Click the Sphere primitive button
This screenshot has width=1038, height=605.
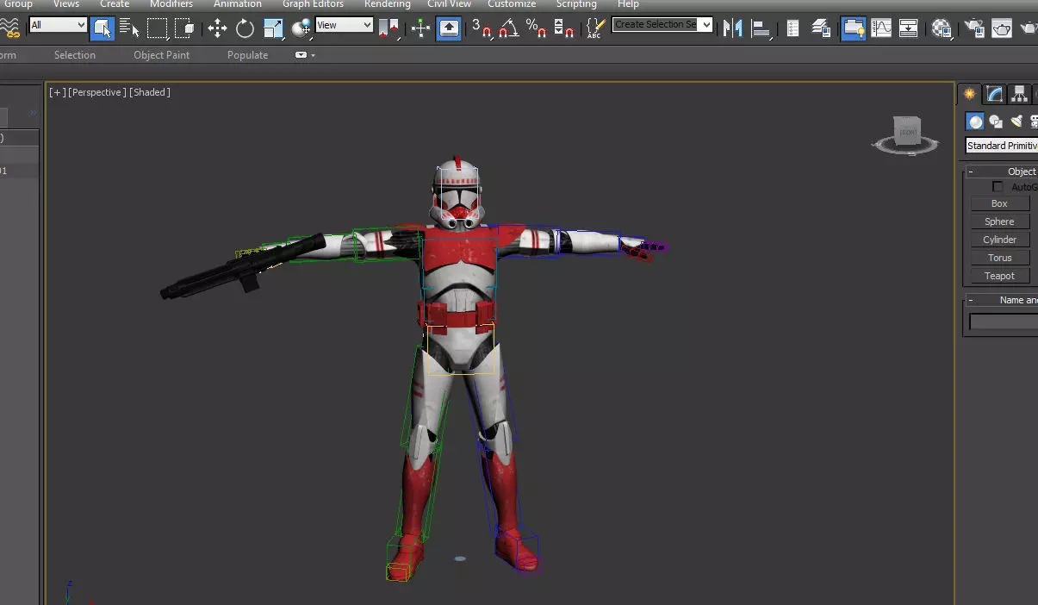point(999,221)
